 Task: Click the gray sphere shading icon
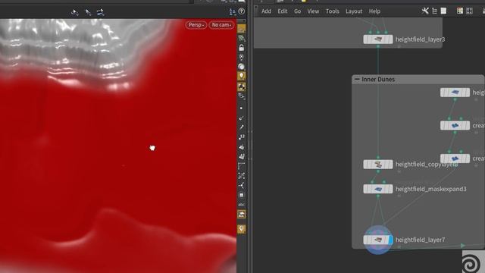[241, 67]
